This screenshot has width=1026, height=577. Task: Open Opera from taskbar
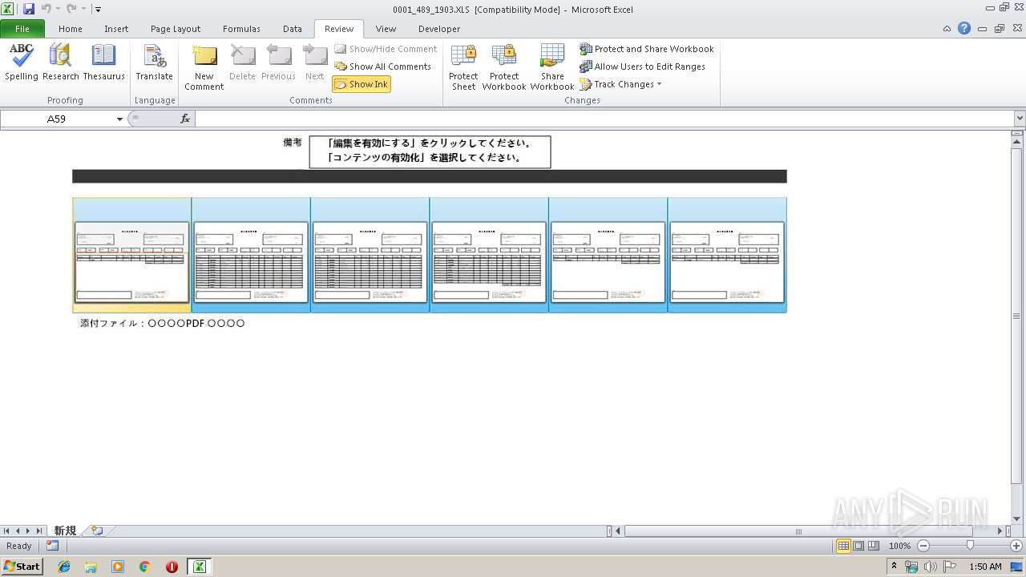pos(172,567)
